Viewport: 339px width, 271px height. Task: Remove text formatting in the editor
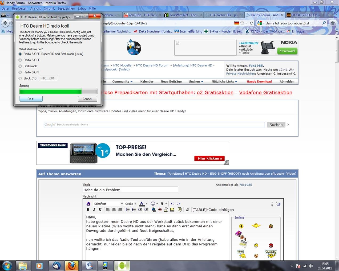(88, 204)
